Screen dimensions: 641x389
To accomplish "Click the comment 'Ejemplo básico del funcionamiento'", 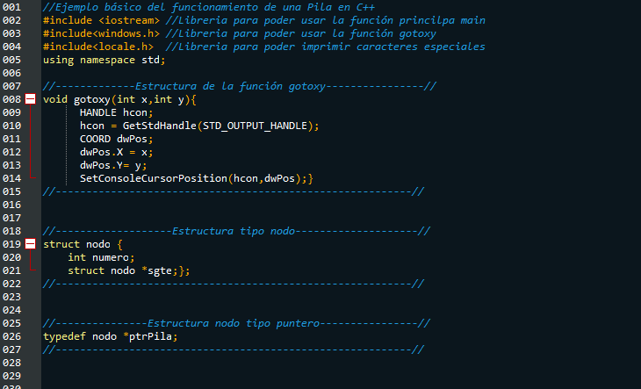I will [208, 7].
